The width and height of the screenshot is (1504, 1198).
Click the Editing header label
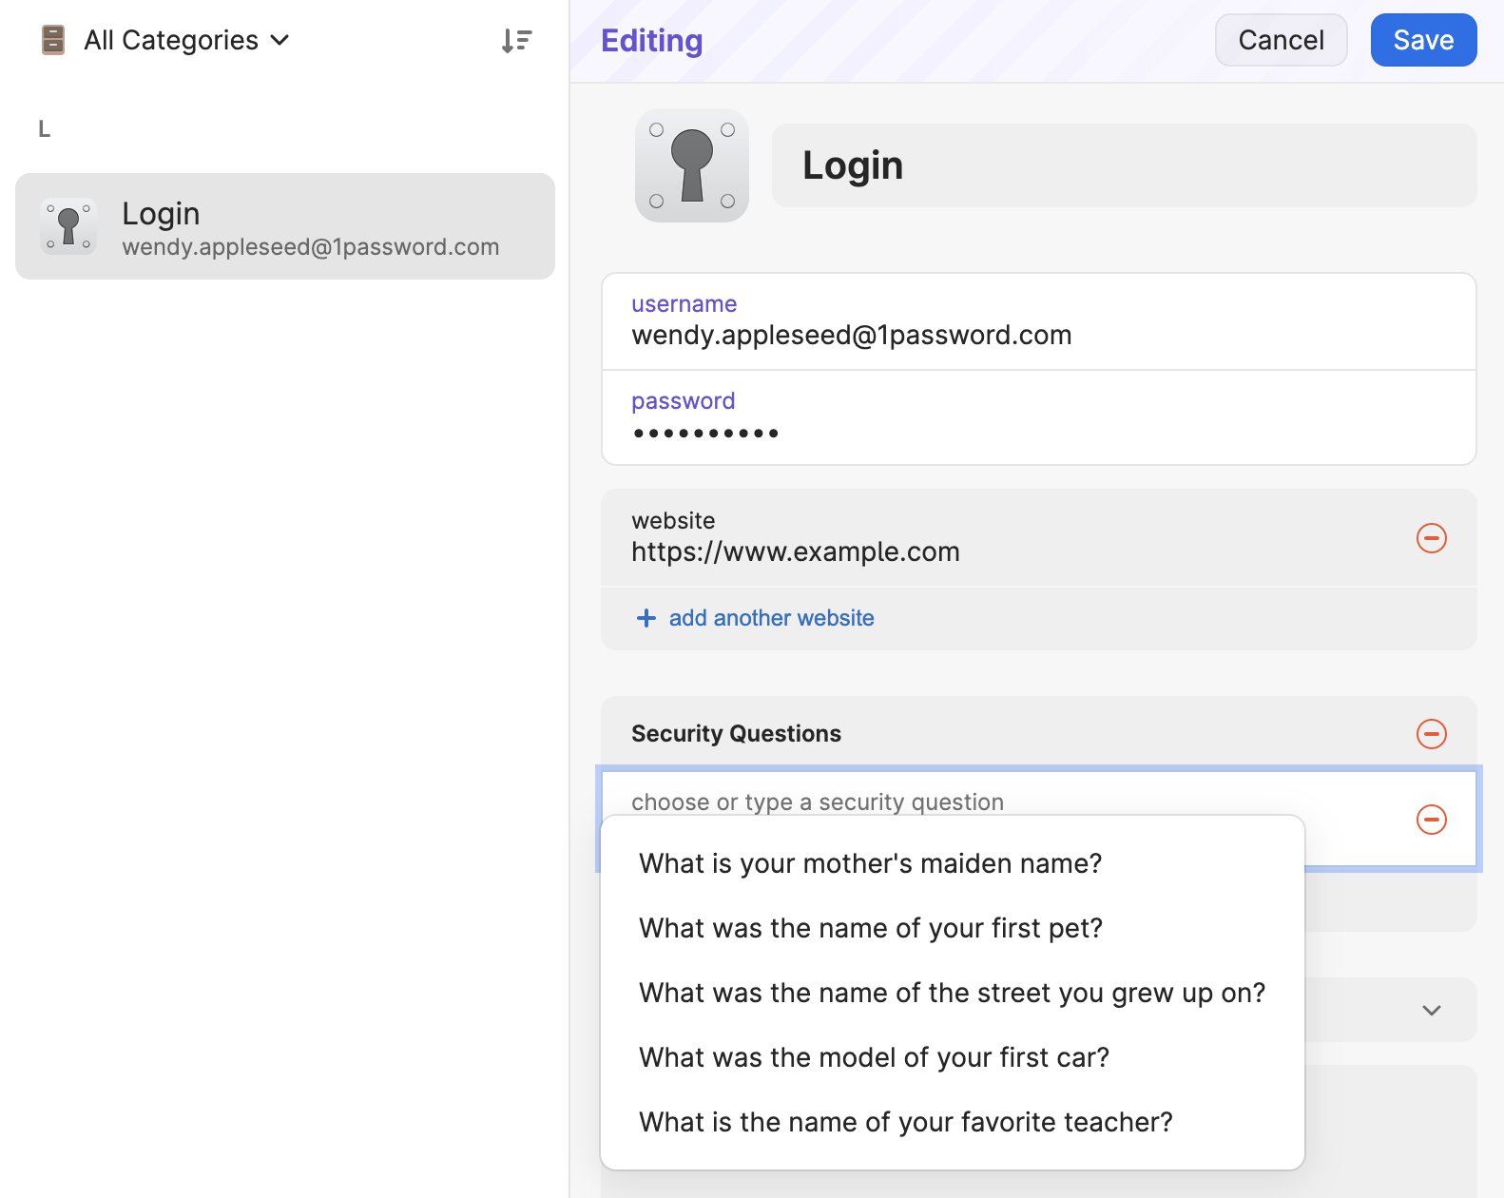[652, 41]
